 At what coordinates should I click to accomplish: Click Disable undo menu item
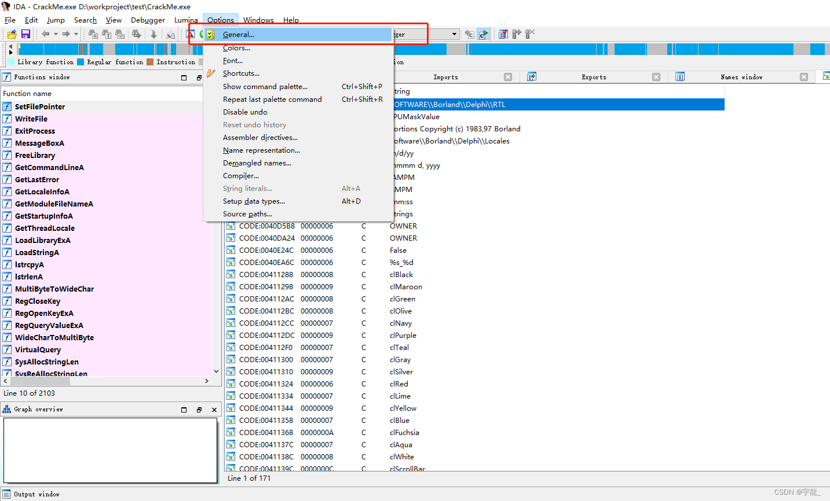298,112
